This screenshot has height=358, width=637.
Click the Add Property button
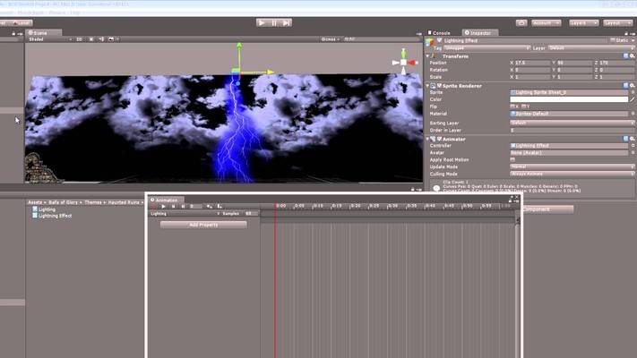[x=203, y=225]
